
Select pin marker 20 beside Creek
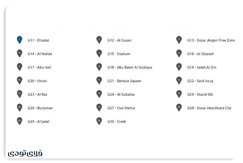(99, 121)
